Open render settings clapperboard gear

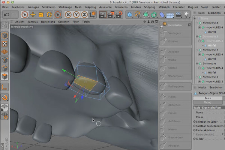pyautogui.click(x=119, y=15)
